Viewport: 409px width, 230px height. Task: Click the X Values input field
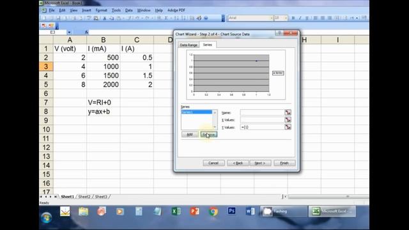(x=262, y=119)
